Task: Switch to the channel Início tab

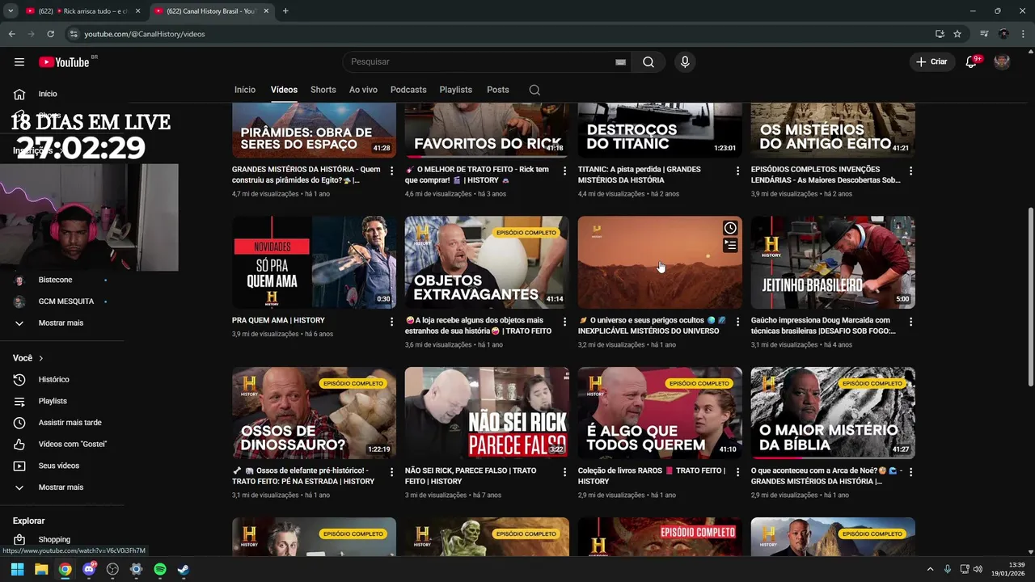Action: point(245,90)
